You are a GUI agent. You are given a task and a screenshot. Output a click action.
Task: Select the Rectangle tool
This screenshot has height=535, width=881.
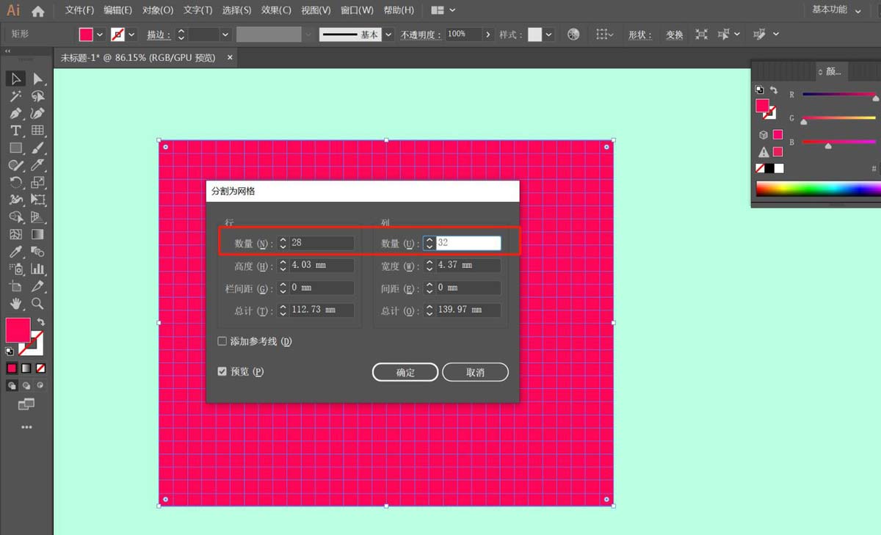15,148
